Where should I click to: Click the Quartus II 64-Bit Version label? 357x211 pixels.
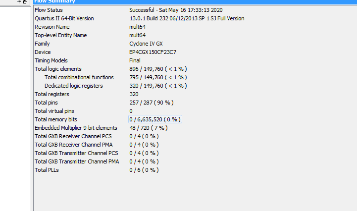tap(64, 18)
